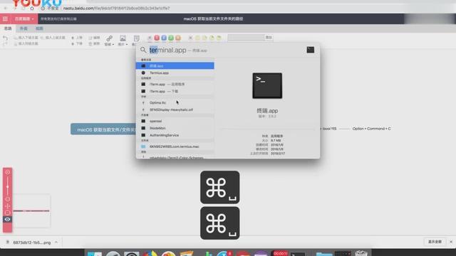
Task: Switch to the third ribbon tab
Action: [39, 28]
